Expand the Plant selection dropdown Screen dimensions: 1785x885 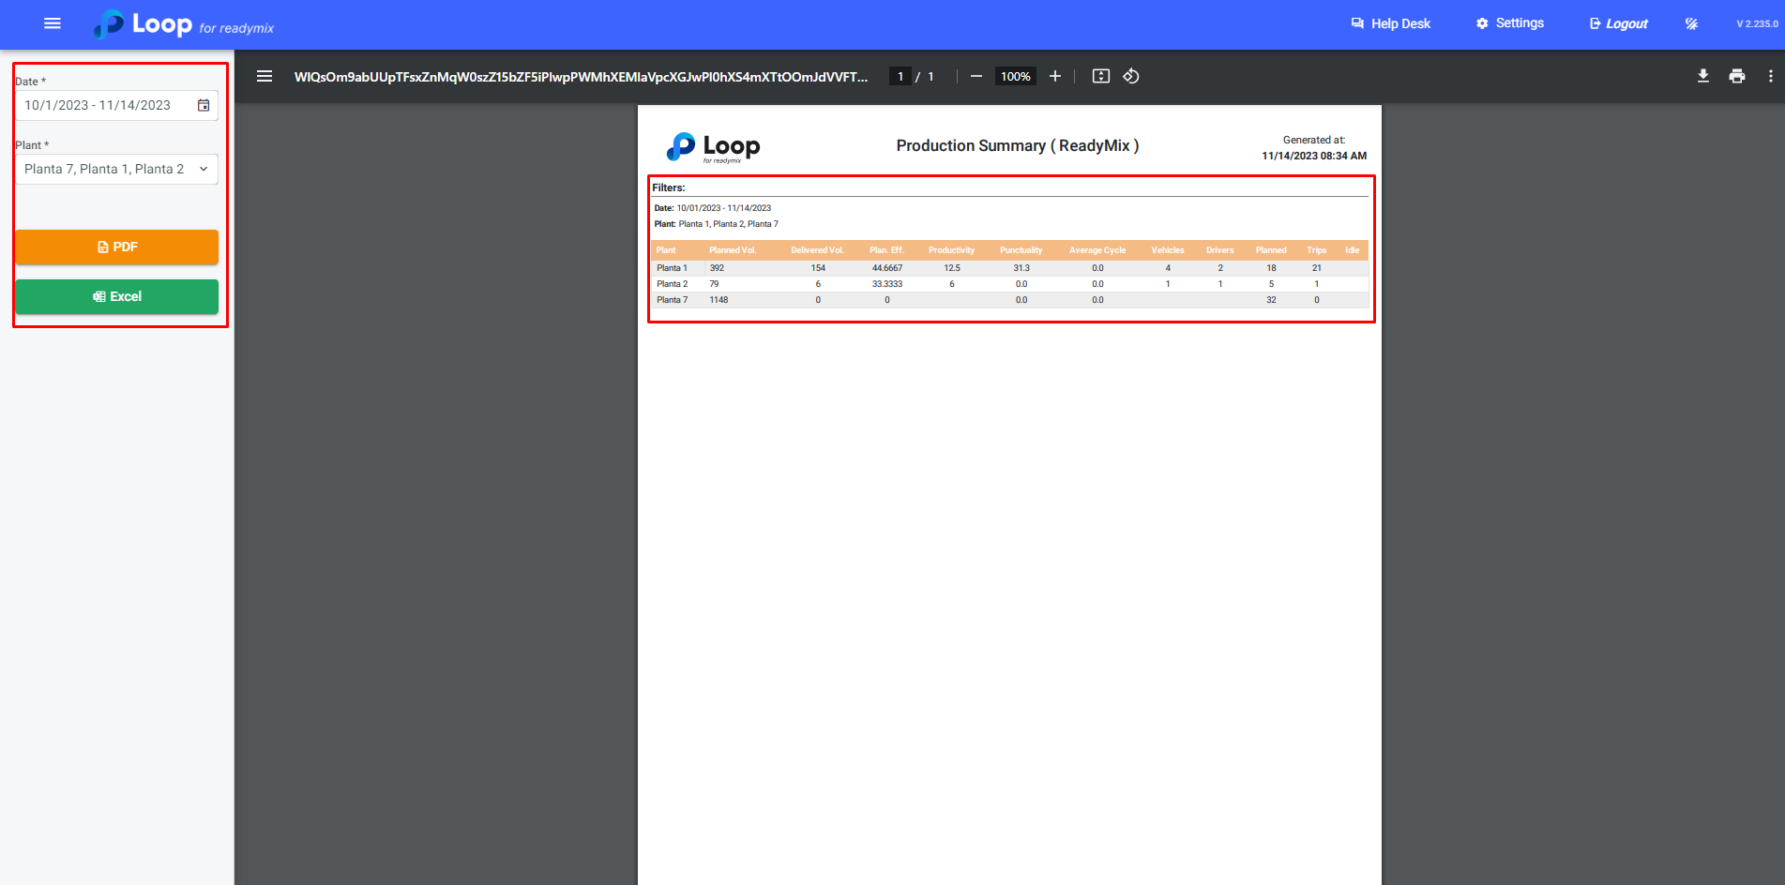204,169
